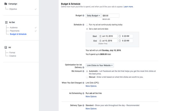Click the Start time clock icon
The height and width of the screenshot is (111, 174).
pos(120,36)
